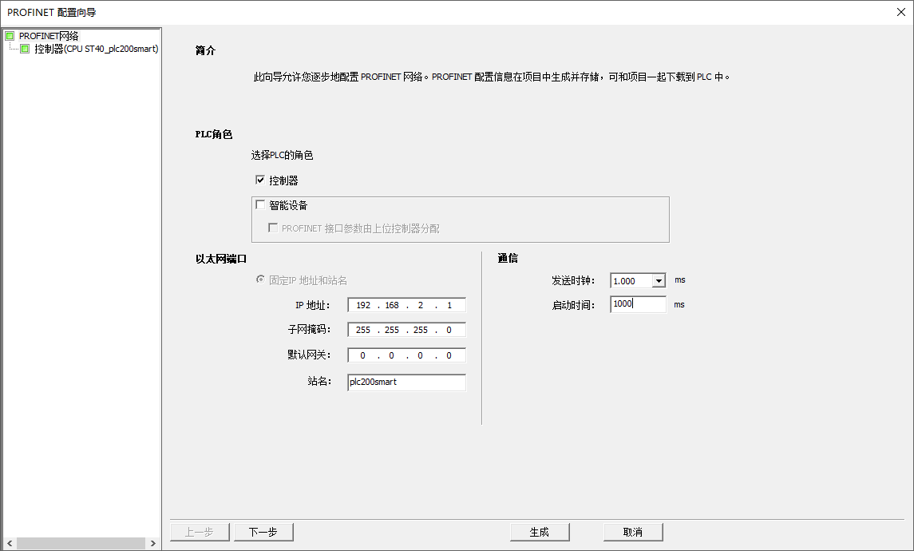Close the PROFINET 配置向导 window
Screen dimensions: 914x551
900,12
